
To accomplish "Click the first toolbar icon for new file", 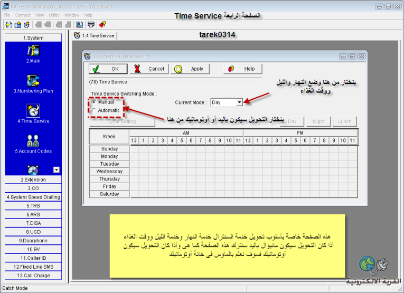I will 8,24.
